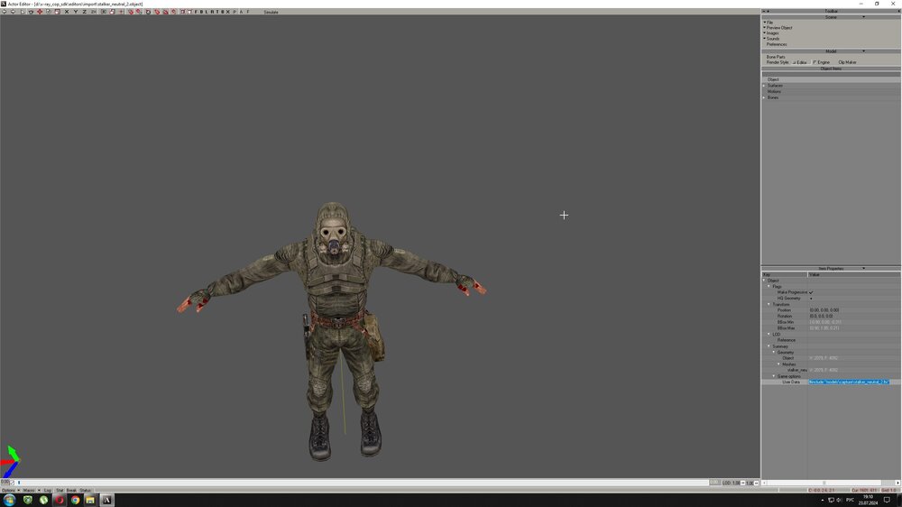Select the Z axis constraint button
Viewport: 902px width, 507px height.
(x=84, y=12)
